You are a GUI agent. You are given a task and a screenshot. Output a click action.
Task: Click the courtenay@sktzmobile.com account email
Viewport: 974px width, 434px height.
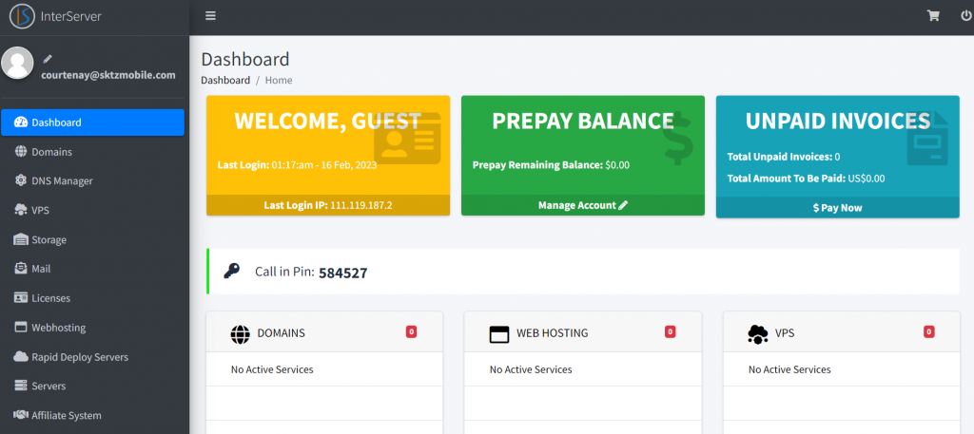point(108,75)
